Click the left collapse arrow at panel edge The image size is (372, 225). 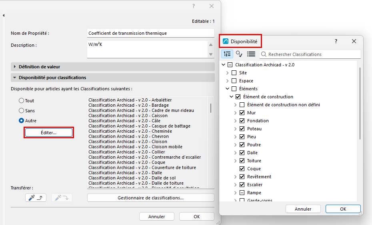pos(4,16)
